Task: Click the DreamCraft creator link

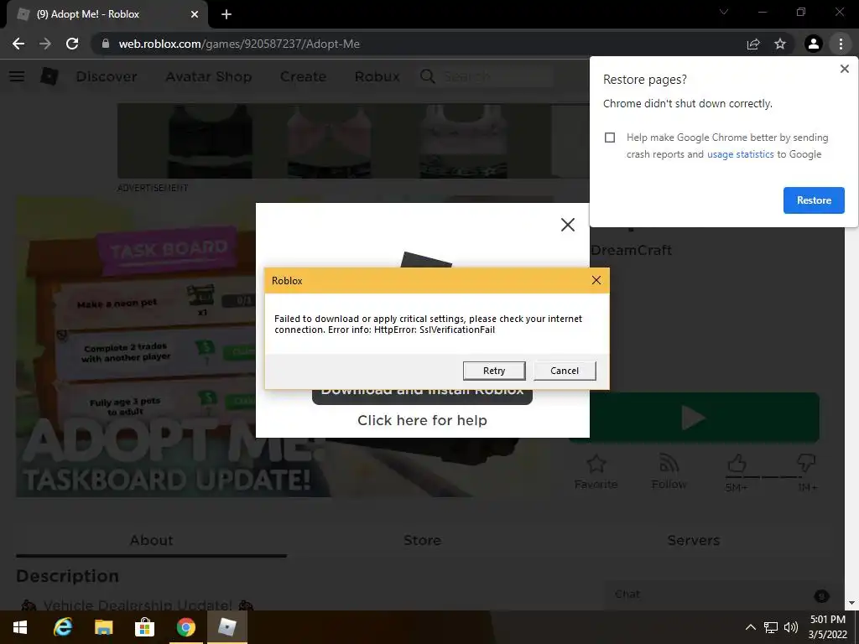Action: (x=631, y=250)
